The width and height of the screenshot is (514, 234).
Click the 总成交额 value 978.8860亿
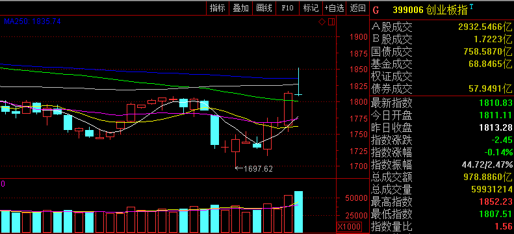pos(488,177)
